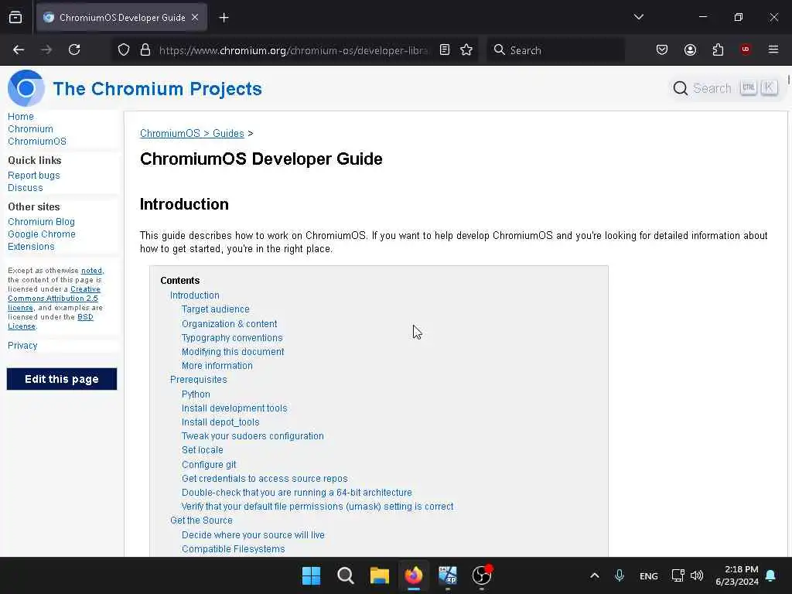This screenshot has width=792, height=594.
Task: Jump to Verify umask setting section
Action: (x=318, y=507)
